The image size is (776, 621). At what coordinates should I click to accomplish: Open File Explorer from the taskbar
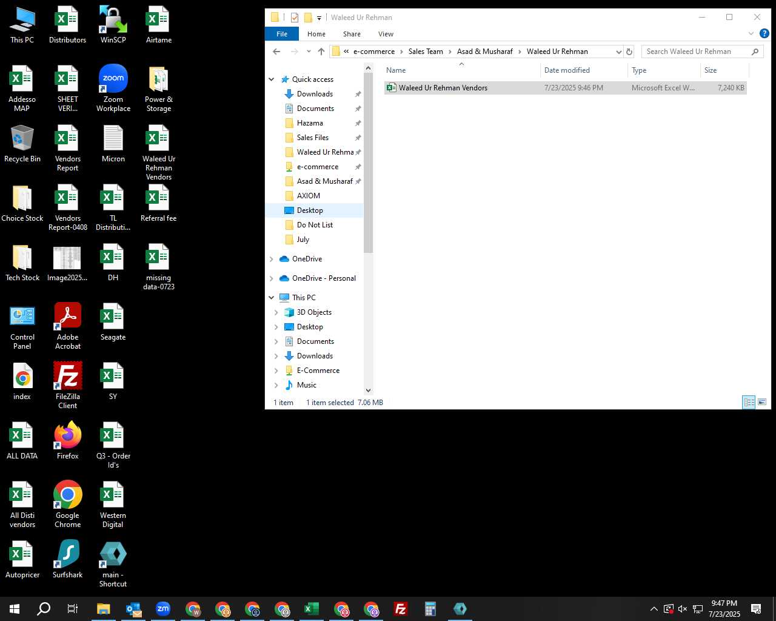click(x=103, y=609)
